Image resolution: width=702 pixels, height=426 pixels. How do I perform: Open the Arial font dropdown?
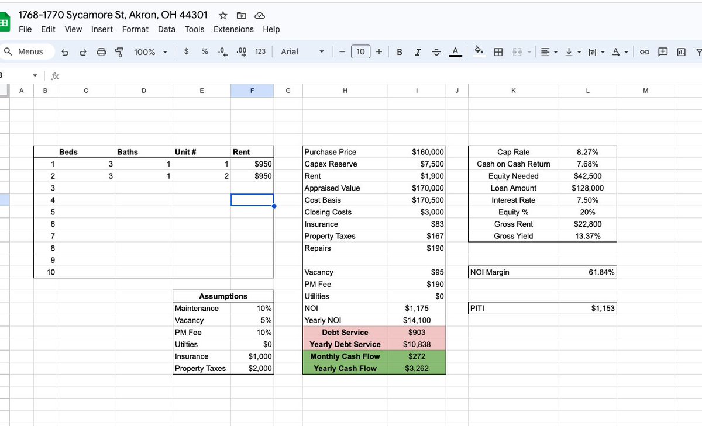point(301,51)
